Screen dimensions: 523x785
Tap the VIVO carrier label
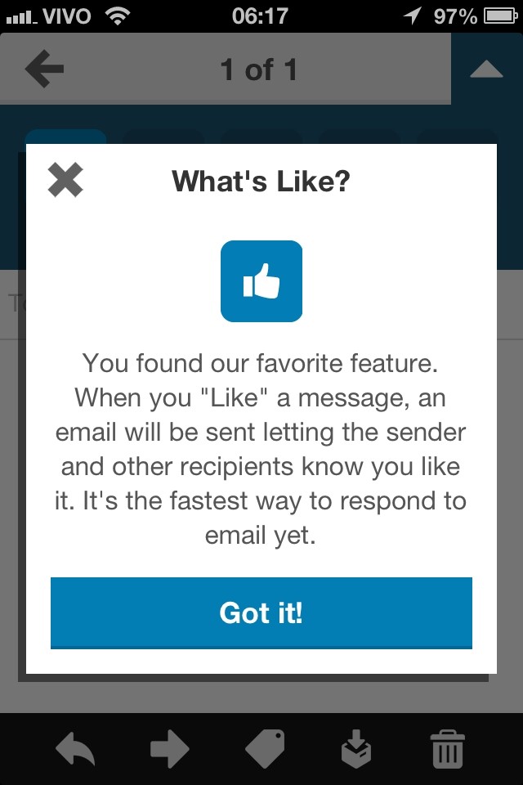tap(66, 16)
